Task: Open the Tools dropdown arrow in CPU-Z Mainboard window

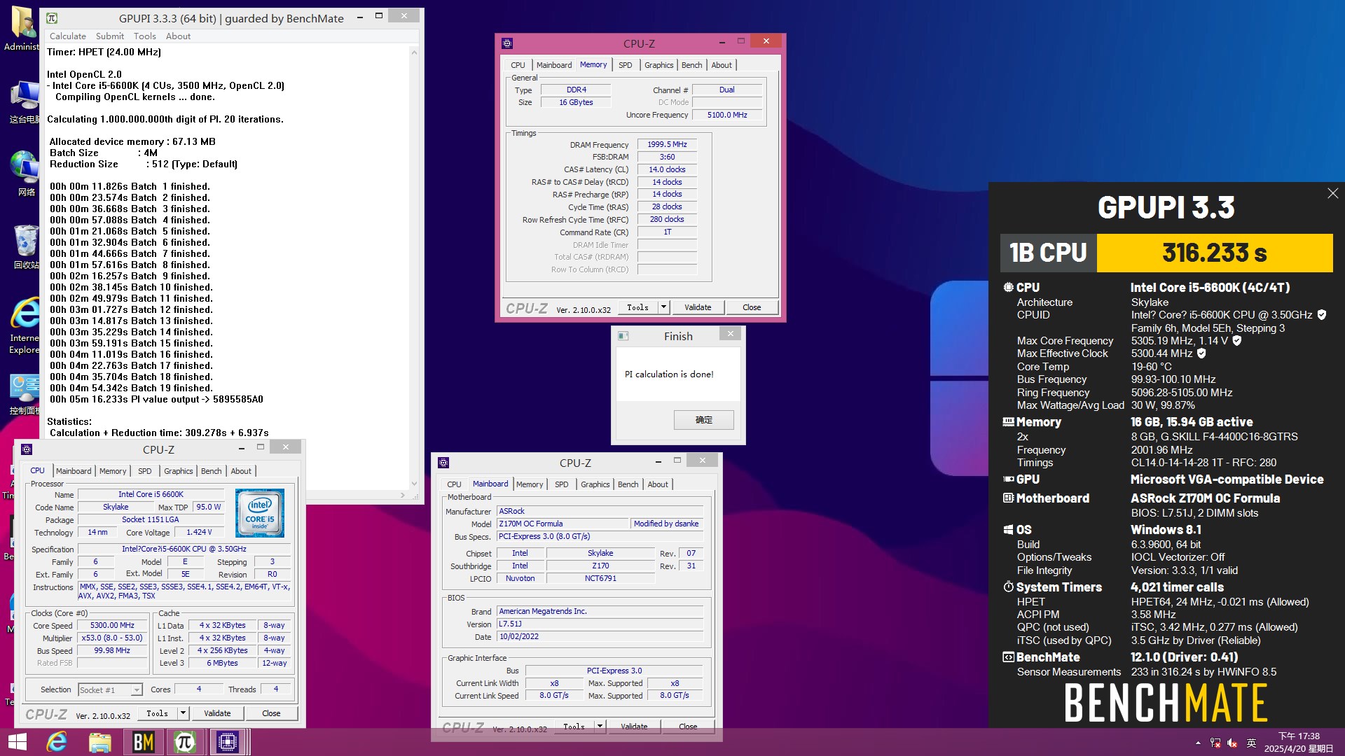Action: pos(600,727)
